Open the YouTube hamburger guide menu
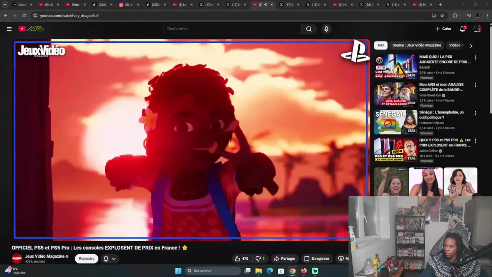Screen dimensions: 492x277 click(9, 29)
